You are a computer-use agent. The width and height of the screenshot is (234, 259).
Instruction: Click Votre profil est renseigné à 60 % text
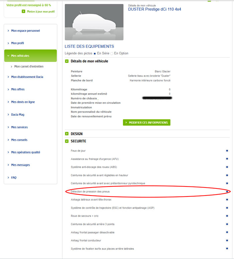[29, 5]
